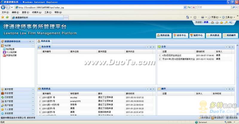Close the 公告 panel

233,47
